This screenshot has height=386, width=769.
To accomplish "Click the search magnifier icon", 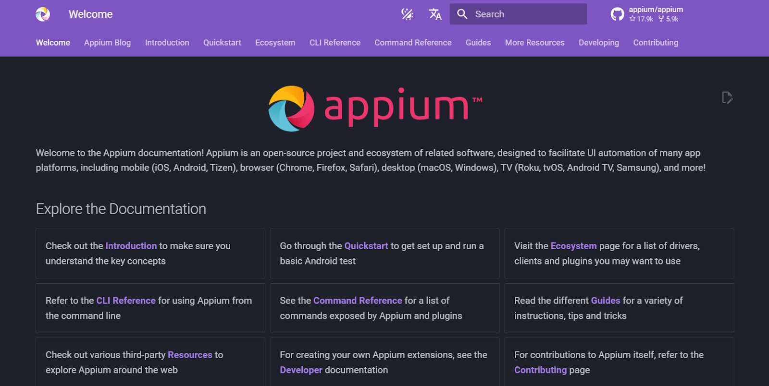I will coord(462,14).
